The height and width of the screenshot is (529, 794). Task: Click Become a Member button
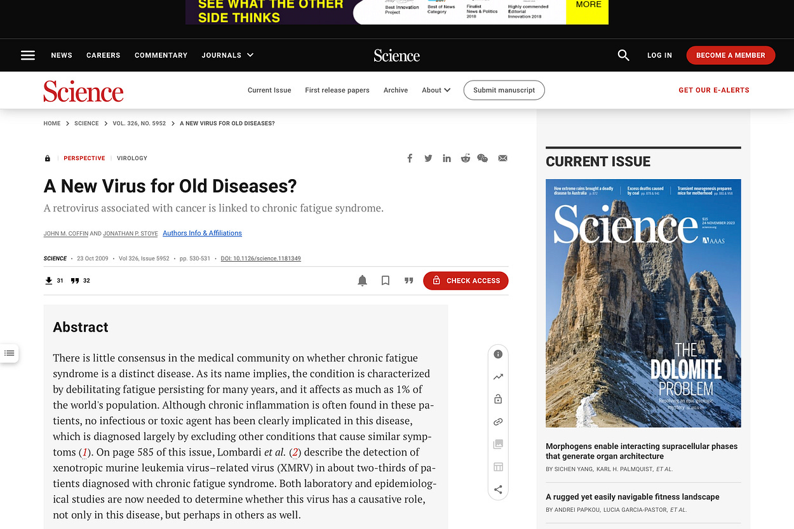[730, 55]
